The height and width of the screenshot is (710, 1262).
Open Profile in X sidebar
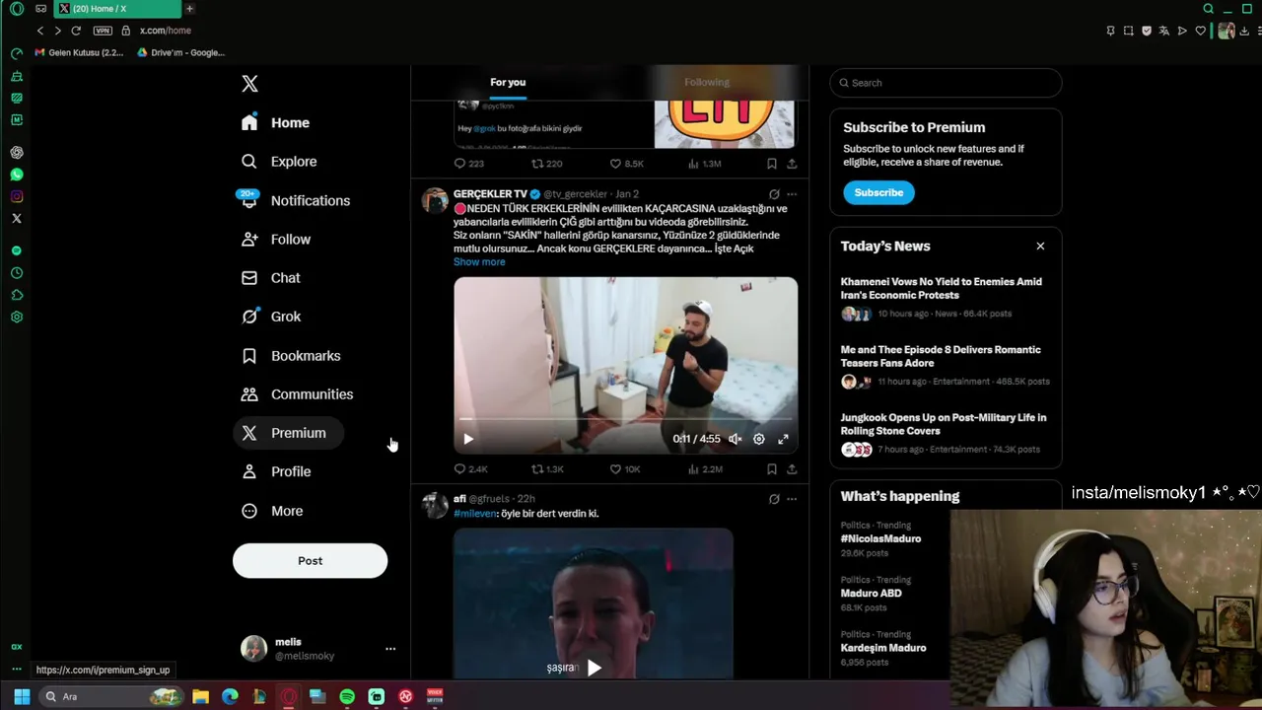click(x=277, y=471)
